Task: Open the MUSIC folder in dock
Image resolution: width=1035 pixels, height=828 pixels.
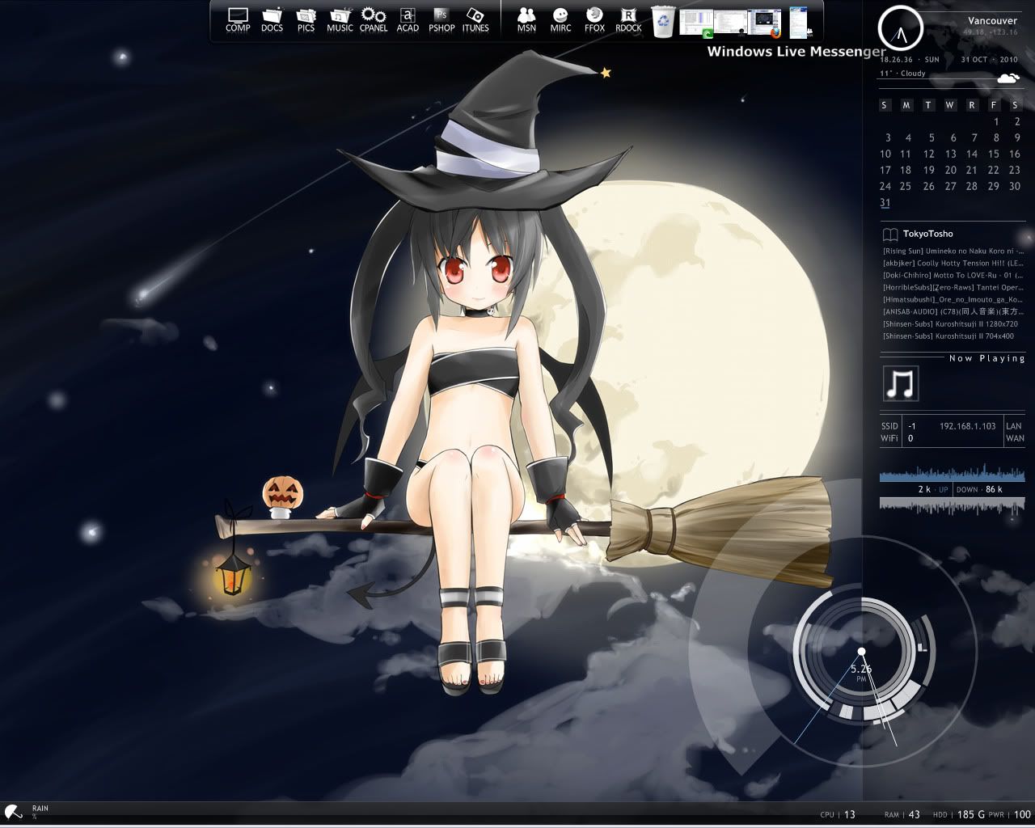Action: pyautogui.click(x=340, y=19)
